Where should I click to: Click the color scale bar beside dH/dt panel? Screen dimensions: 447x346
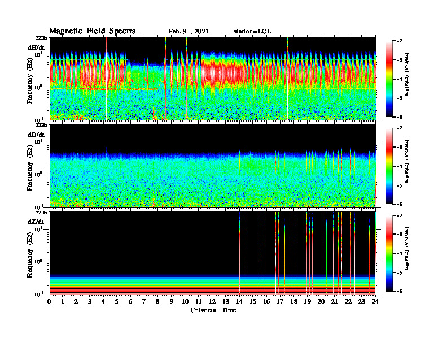(389, 79)
